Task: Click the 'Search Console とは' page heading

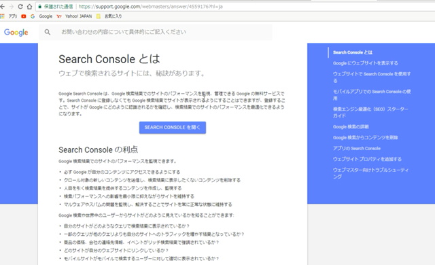Action: tap(109, 59)
